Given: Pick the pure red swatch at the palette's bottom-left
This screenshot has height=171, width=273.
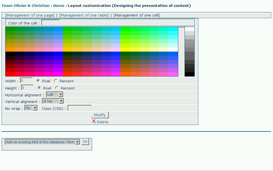Looking at the screenshot, I should 10,74.
